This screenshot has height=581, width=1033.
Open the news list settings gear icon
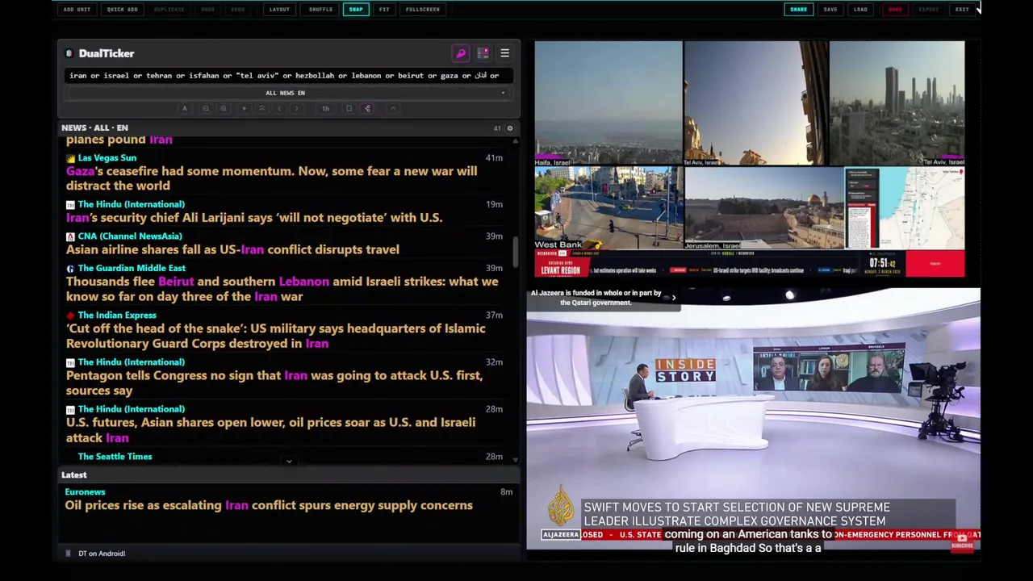pos(509,128)
